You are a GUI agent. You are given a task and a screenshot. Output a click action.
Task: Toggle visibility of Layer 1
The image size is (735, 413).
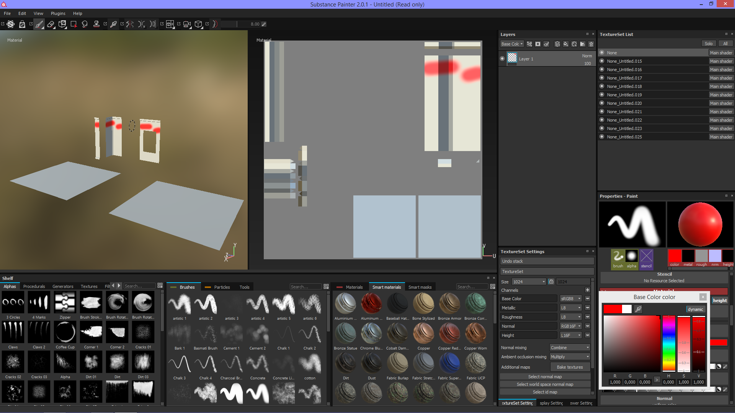point(502,59)
